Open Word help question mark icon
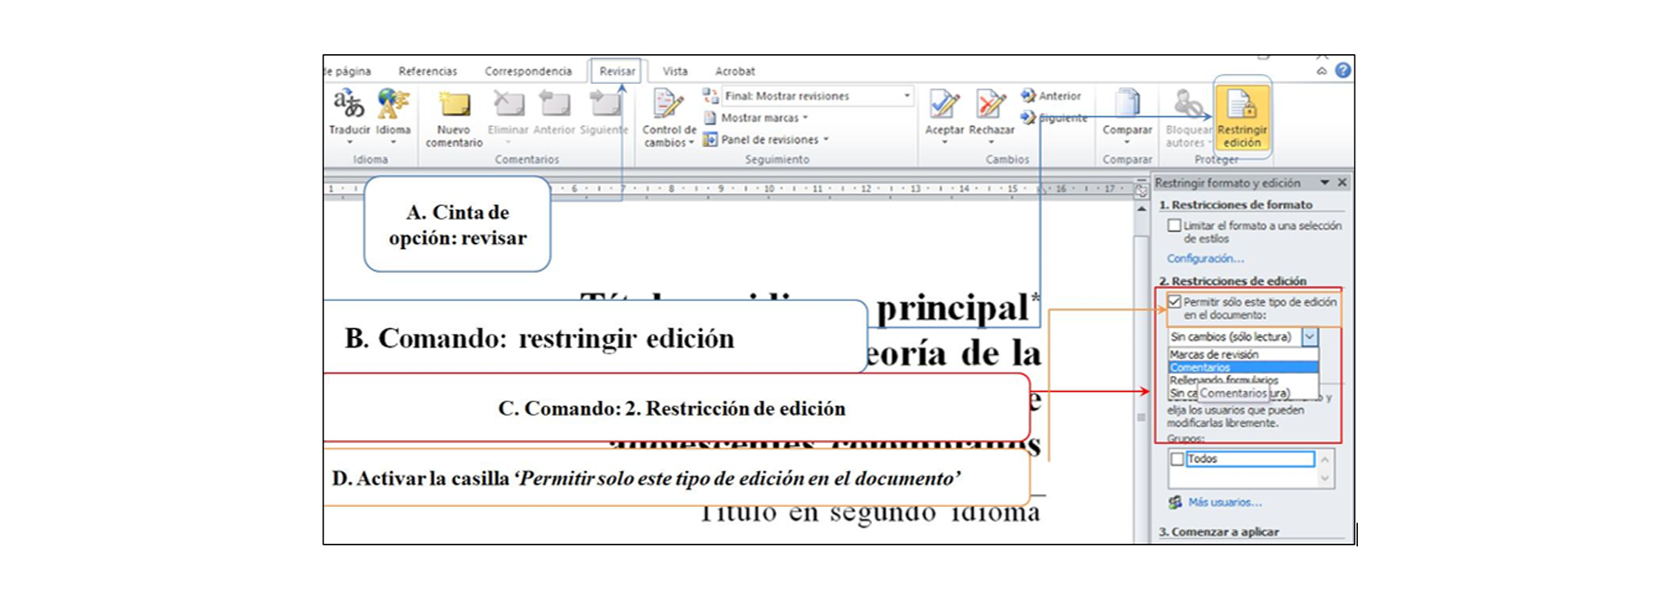Image resolution: width=1673 pixels, height=610 pixels. (1343, 70)
